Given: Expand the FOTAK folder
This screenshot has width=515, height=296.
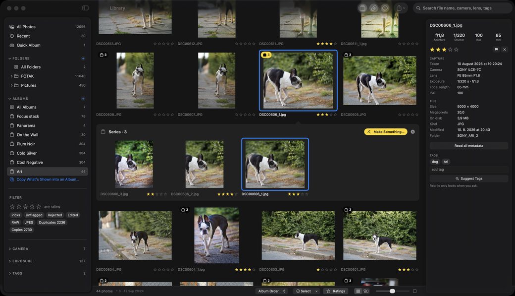Looking at the screenshot, I should tap(11, 76).
